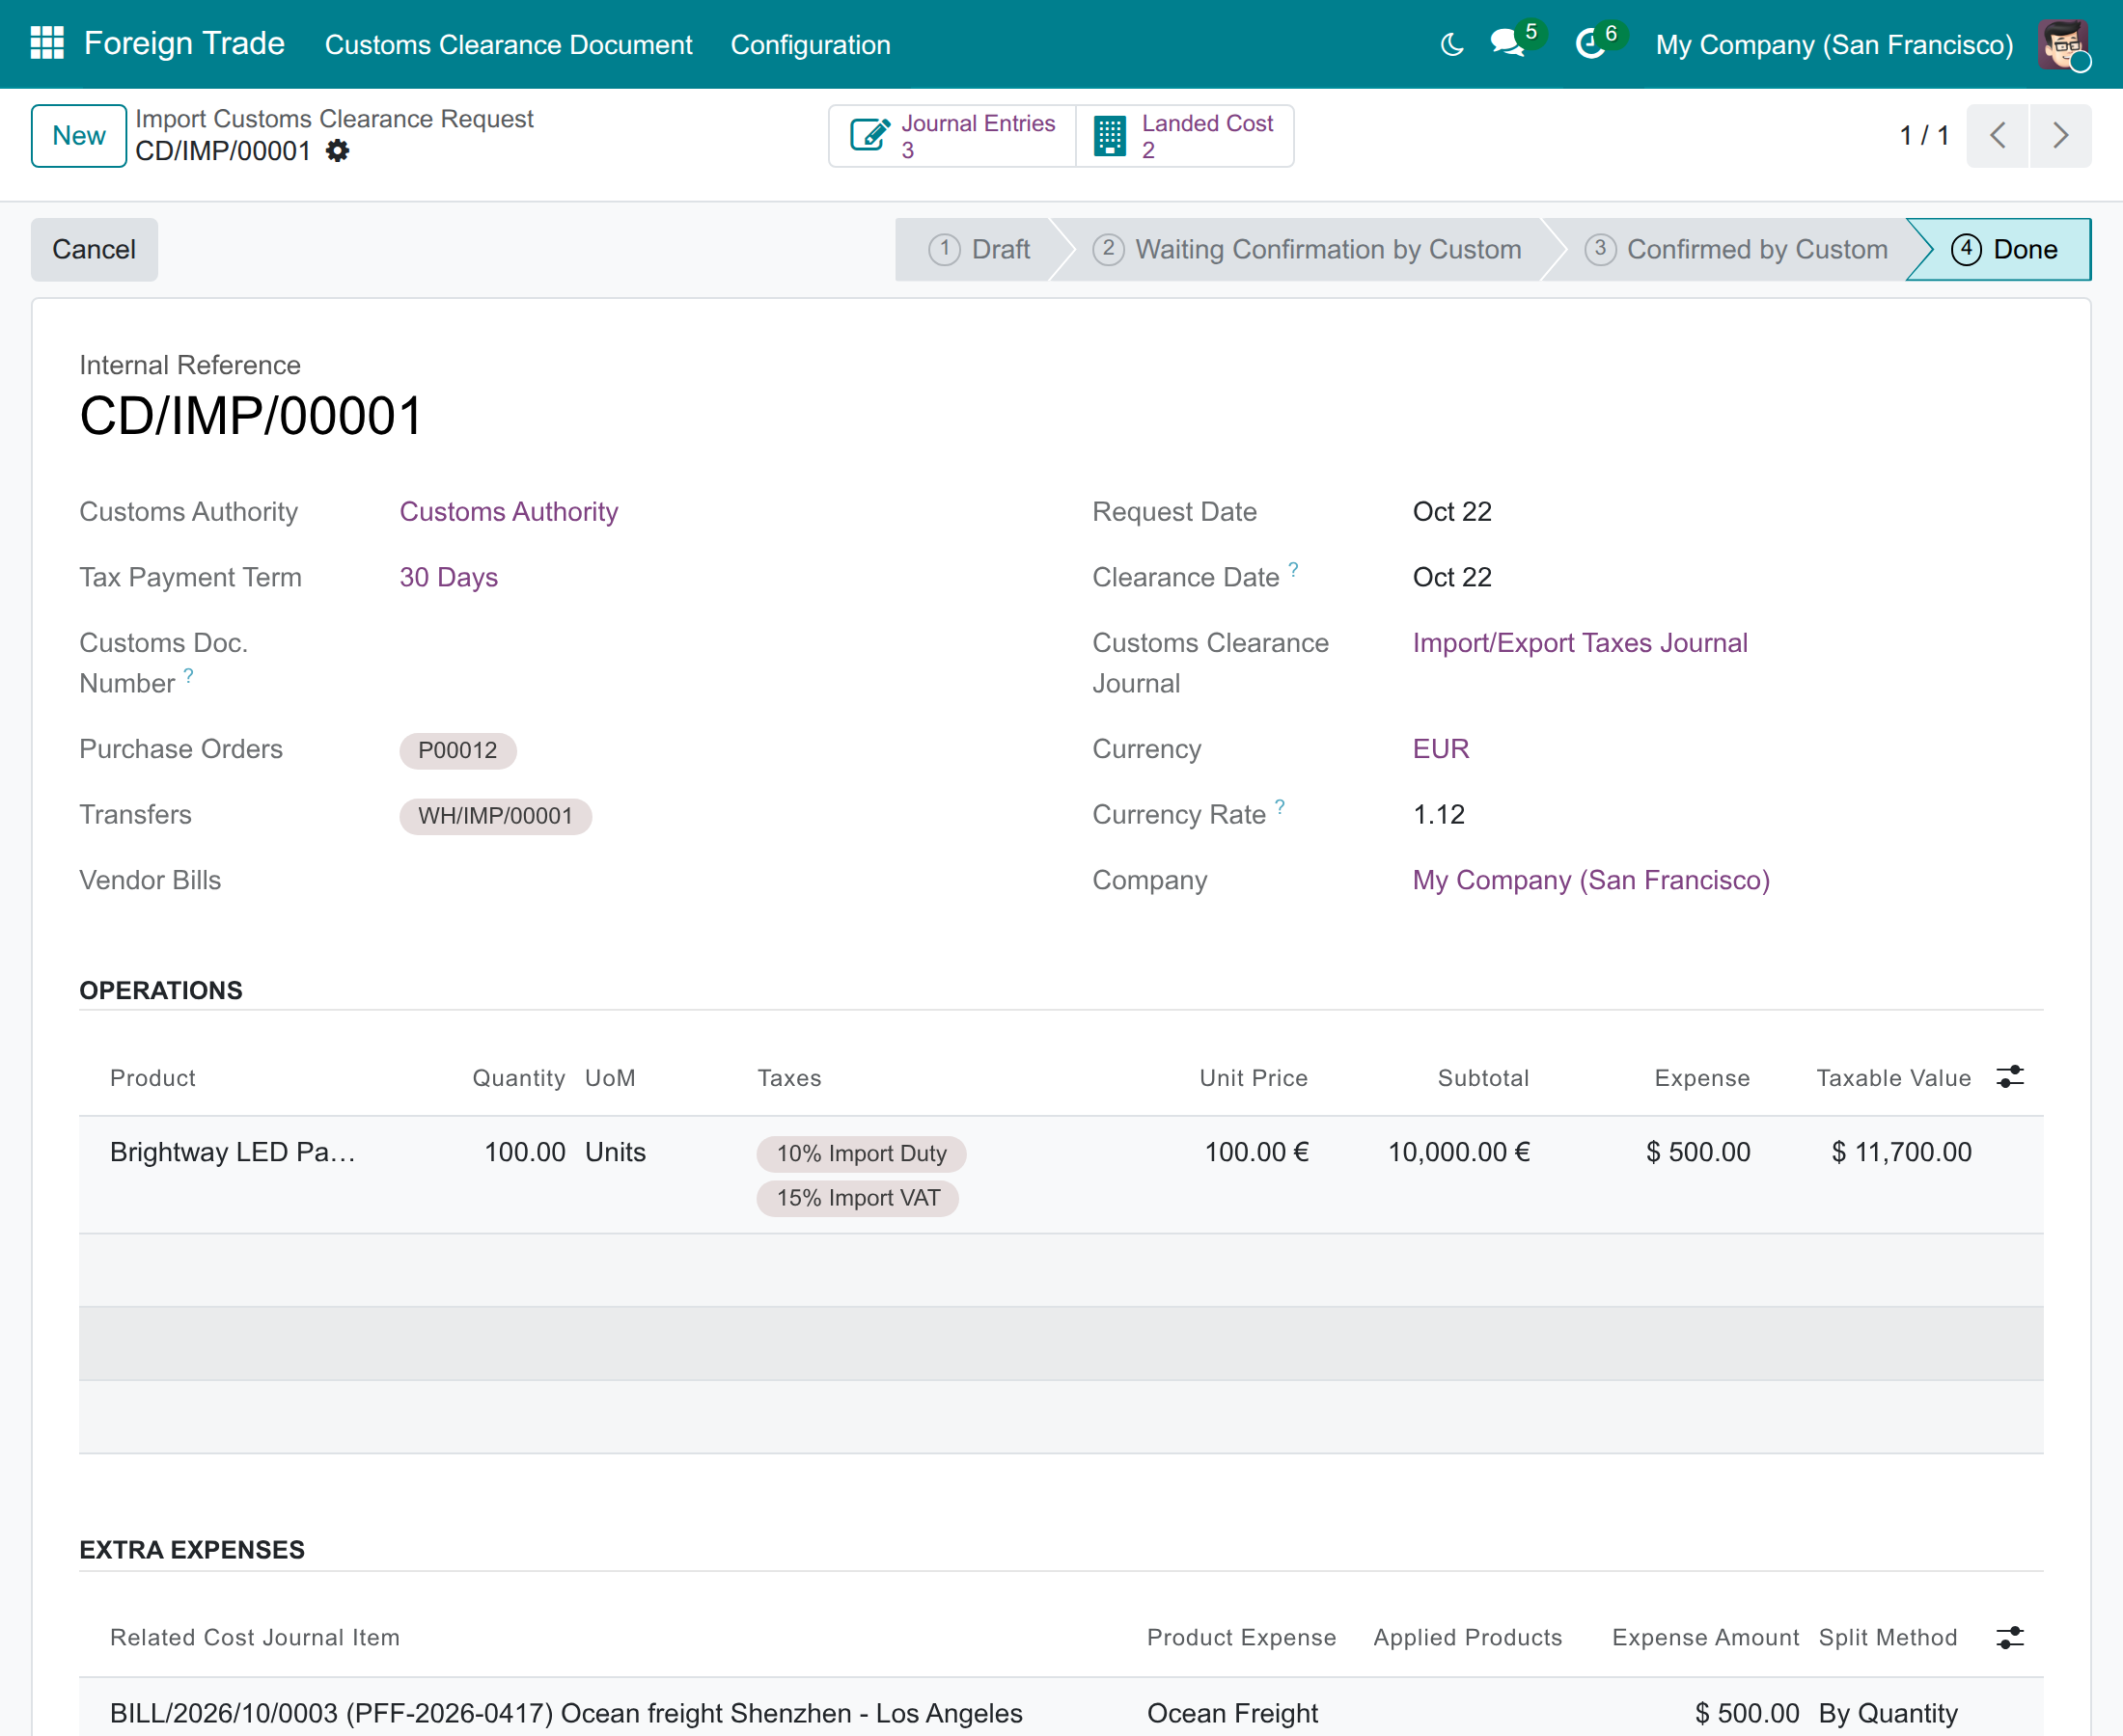Click the 10% Import Duty tax tag
2123x1736 pixels.
[x=862, y=1153]
